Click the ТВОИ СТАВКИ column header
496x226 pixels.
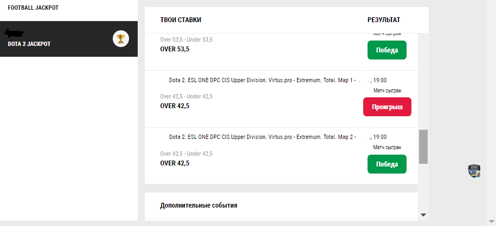[x=181, y=20]
